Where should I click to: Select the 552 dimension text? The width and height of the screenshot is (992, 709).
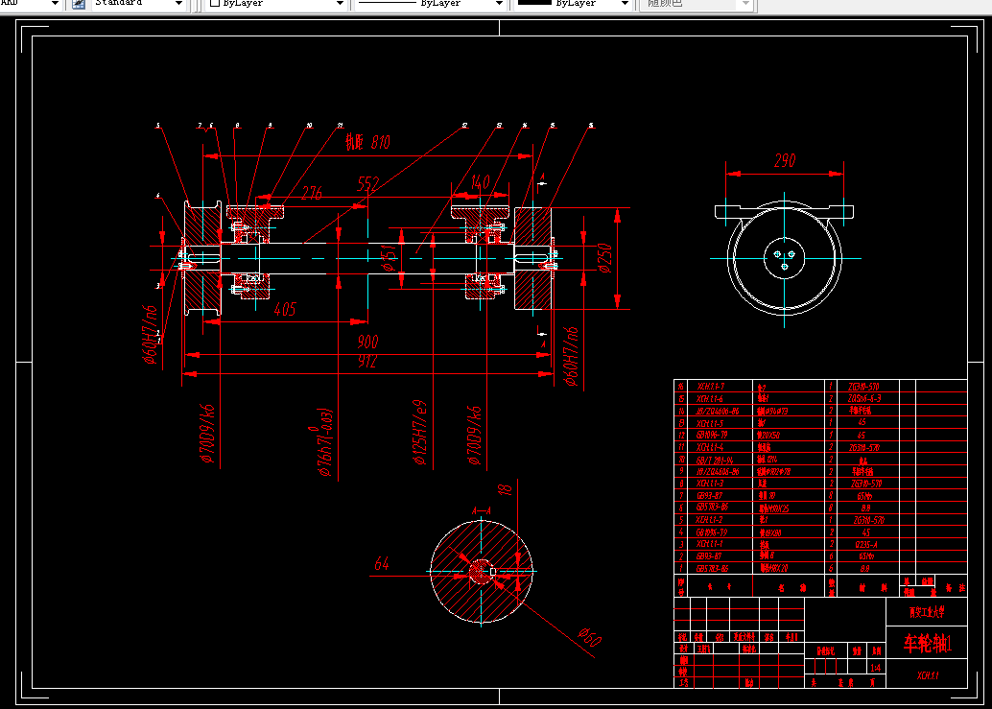pos(367,184)
